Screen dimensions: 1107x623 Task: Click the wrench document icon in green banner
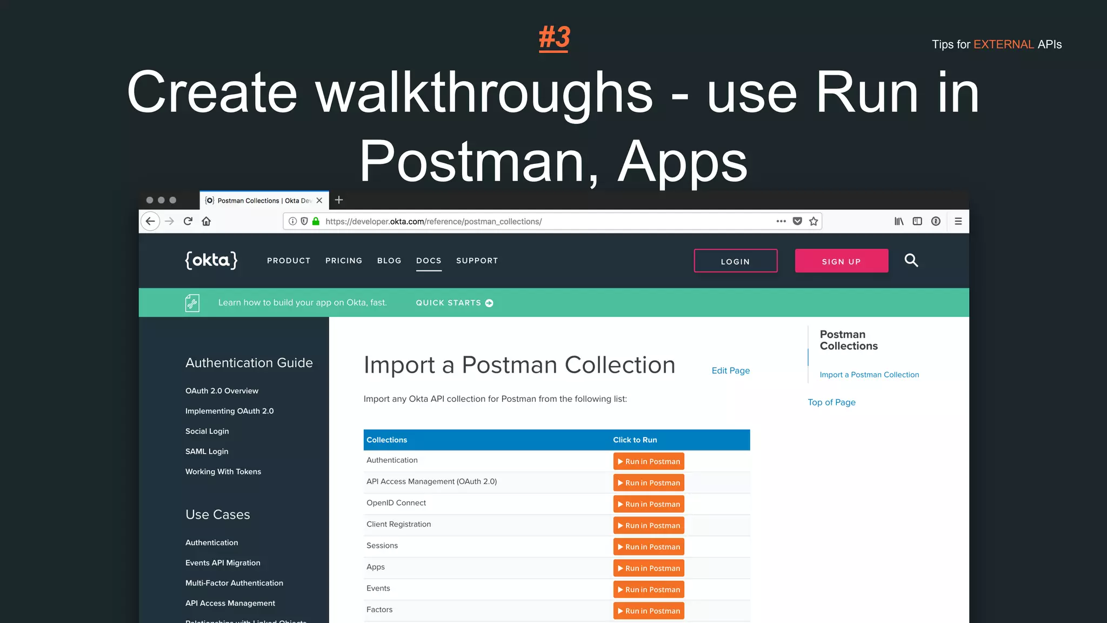click(x=192, y=303)
